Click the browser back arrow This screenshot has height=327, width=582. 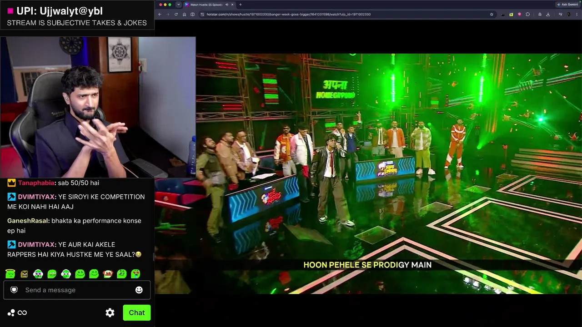click(x=160, y=15)
